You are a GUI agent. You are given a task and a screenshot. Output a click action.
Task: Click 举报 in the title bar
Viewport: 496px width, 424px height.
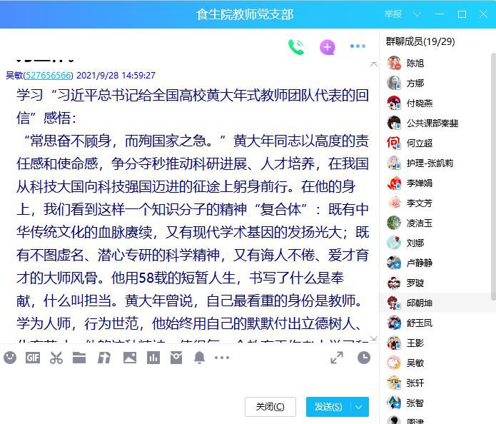[393, 14]
